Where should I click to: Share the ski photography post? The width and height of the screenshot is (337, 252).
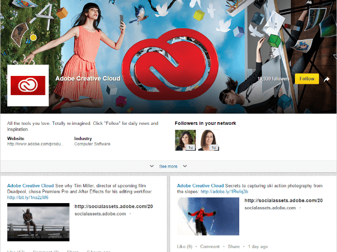[x=234, y=246]
